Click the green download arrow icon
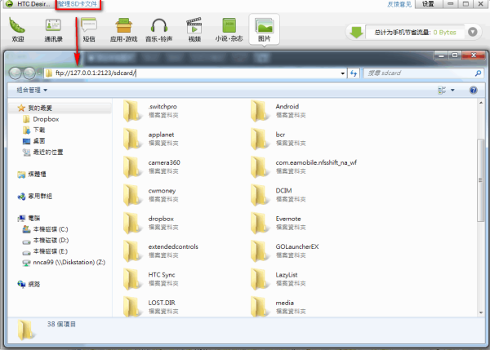 356,32
